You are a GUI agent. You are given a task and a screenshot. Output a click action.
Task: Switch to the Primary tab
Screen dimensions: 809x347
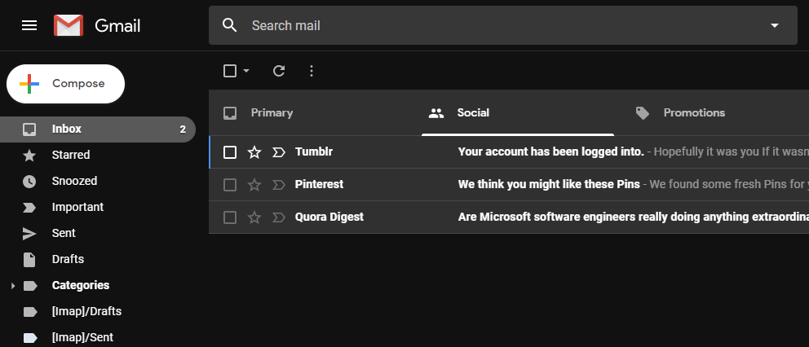click(272, 113)
